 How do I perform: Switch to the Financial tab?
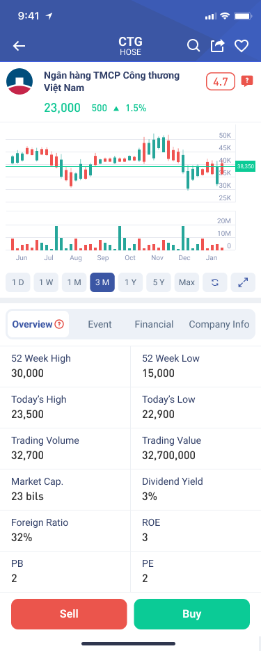[154, 324]
